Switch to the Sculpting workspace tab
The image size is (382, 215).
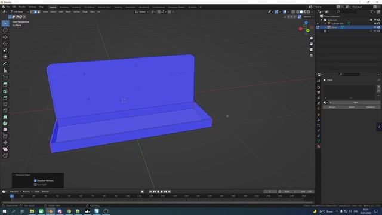pyautogui.click(x=76, y=7)
